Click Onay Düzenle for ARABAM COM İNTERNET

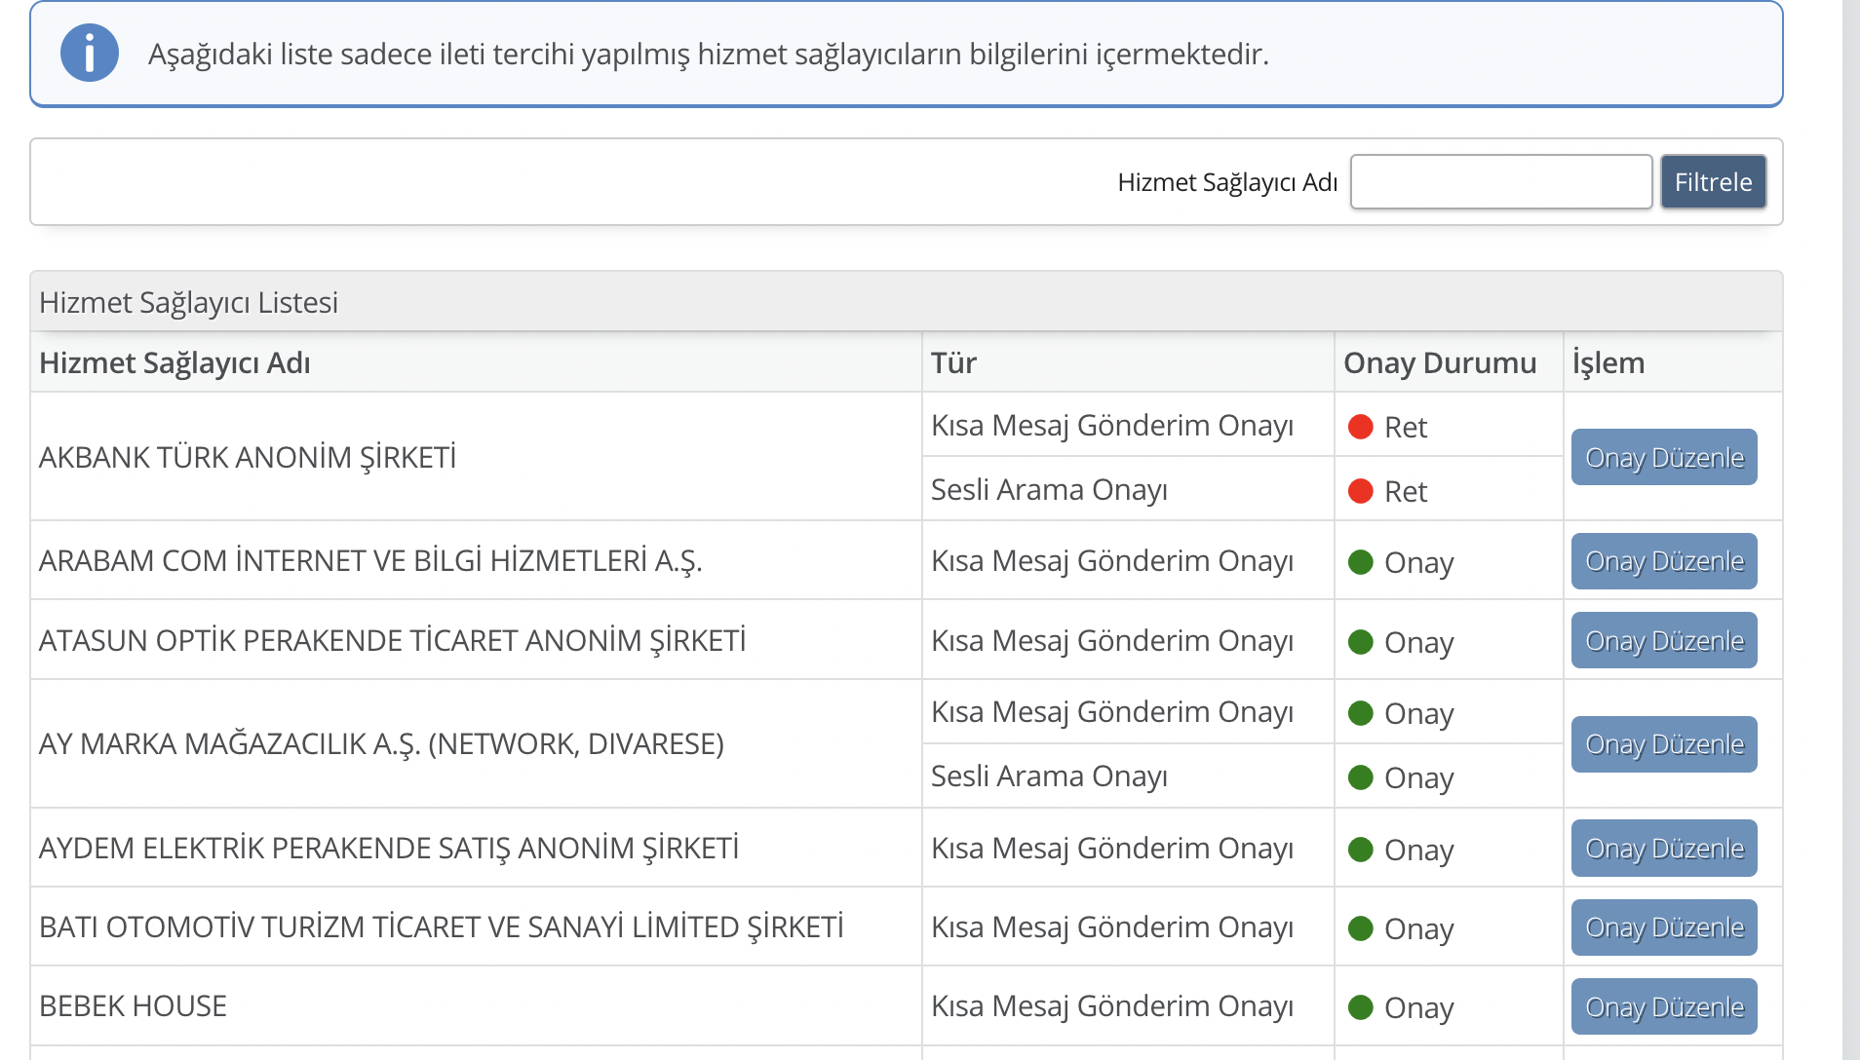[1664, 561]
